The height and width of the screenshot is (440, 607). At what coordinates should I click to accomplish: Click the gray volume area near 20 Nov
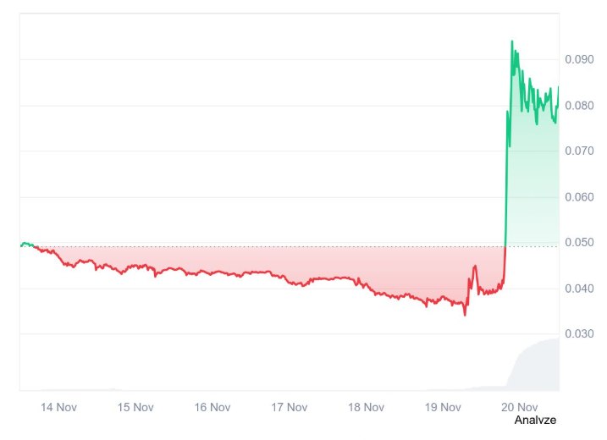point(533,368)
